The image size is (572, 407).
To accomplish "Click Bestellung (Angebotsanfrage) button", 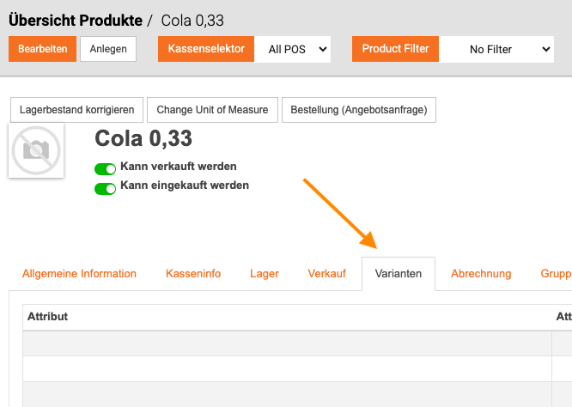I will point(359,110).
